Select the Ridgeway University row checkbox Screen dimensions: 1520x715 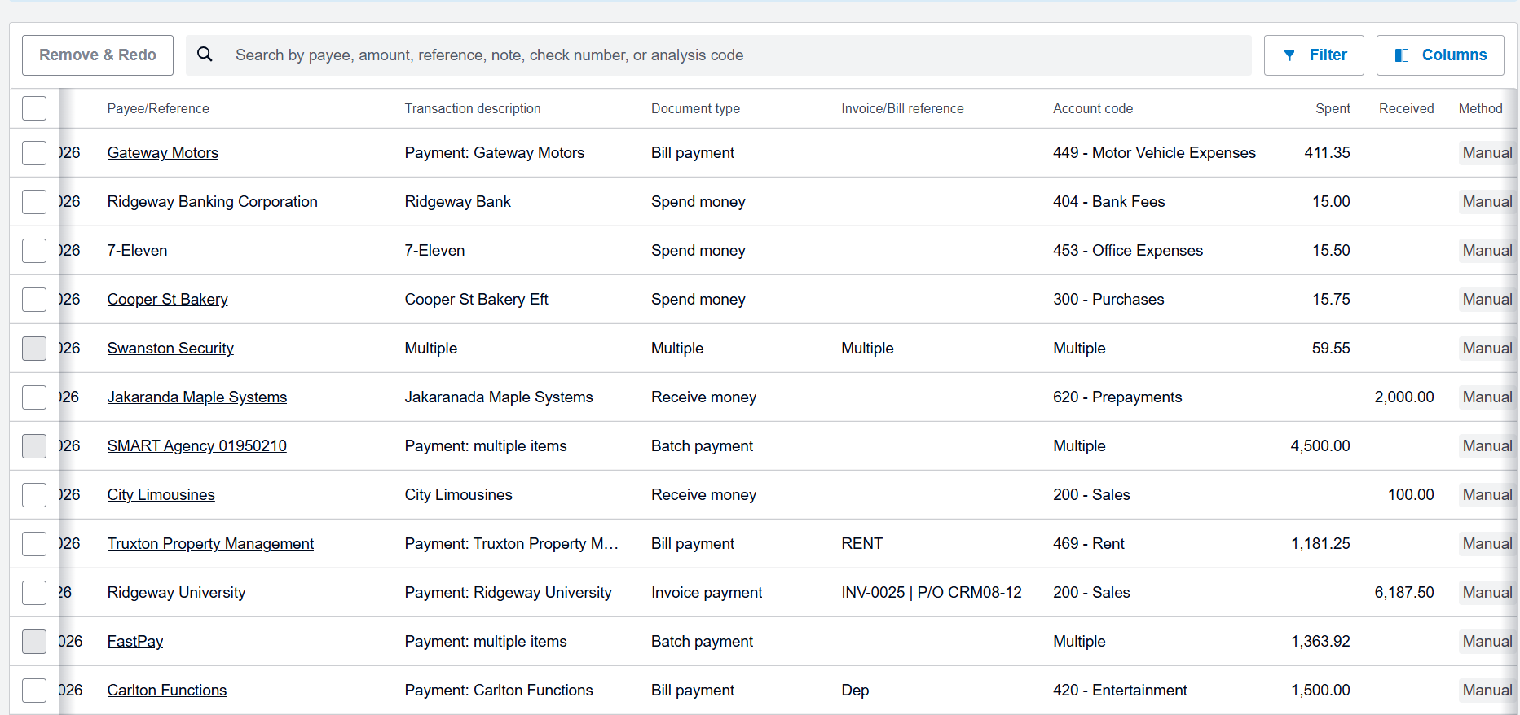tap(34, 592)
